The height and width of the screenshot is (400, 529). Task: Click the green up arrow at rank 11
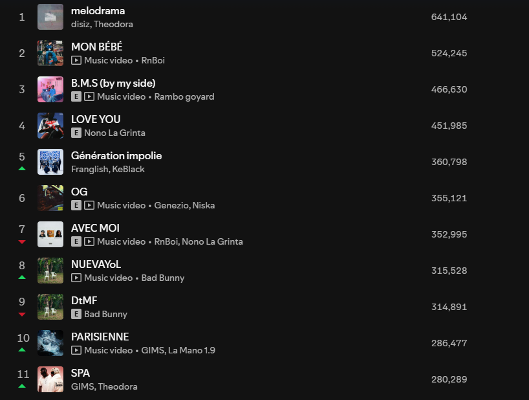[x=22, y=386]
